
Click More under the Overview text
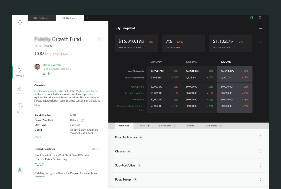point(38,105)
